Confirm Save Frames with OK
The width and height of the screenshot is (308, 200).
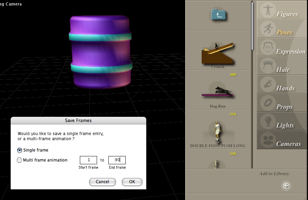(x=132, y=182)
